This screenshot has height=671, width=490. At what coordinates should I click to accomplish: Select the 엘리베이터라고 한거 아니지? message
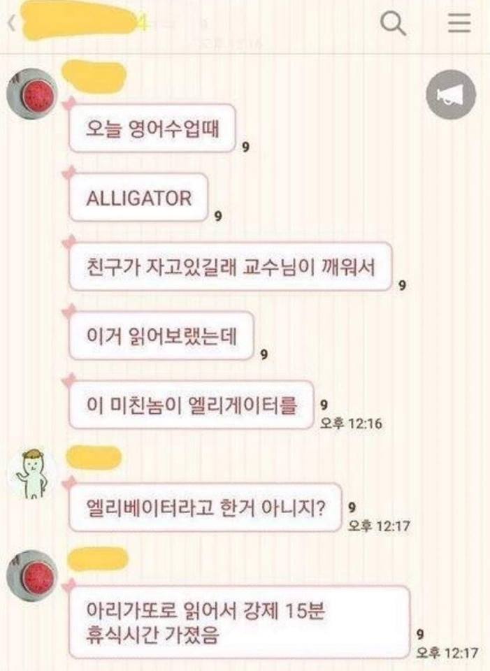[x=206, y=507]
